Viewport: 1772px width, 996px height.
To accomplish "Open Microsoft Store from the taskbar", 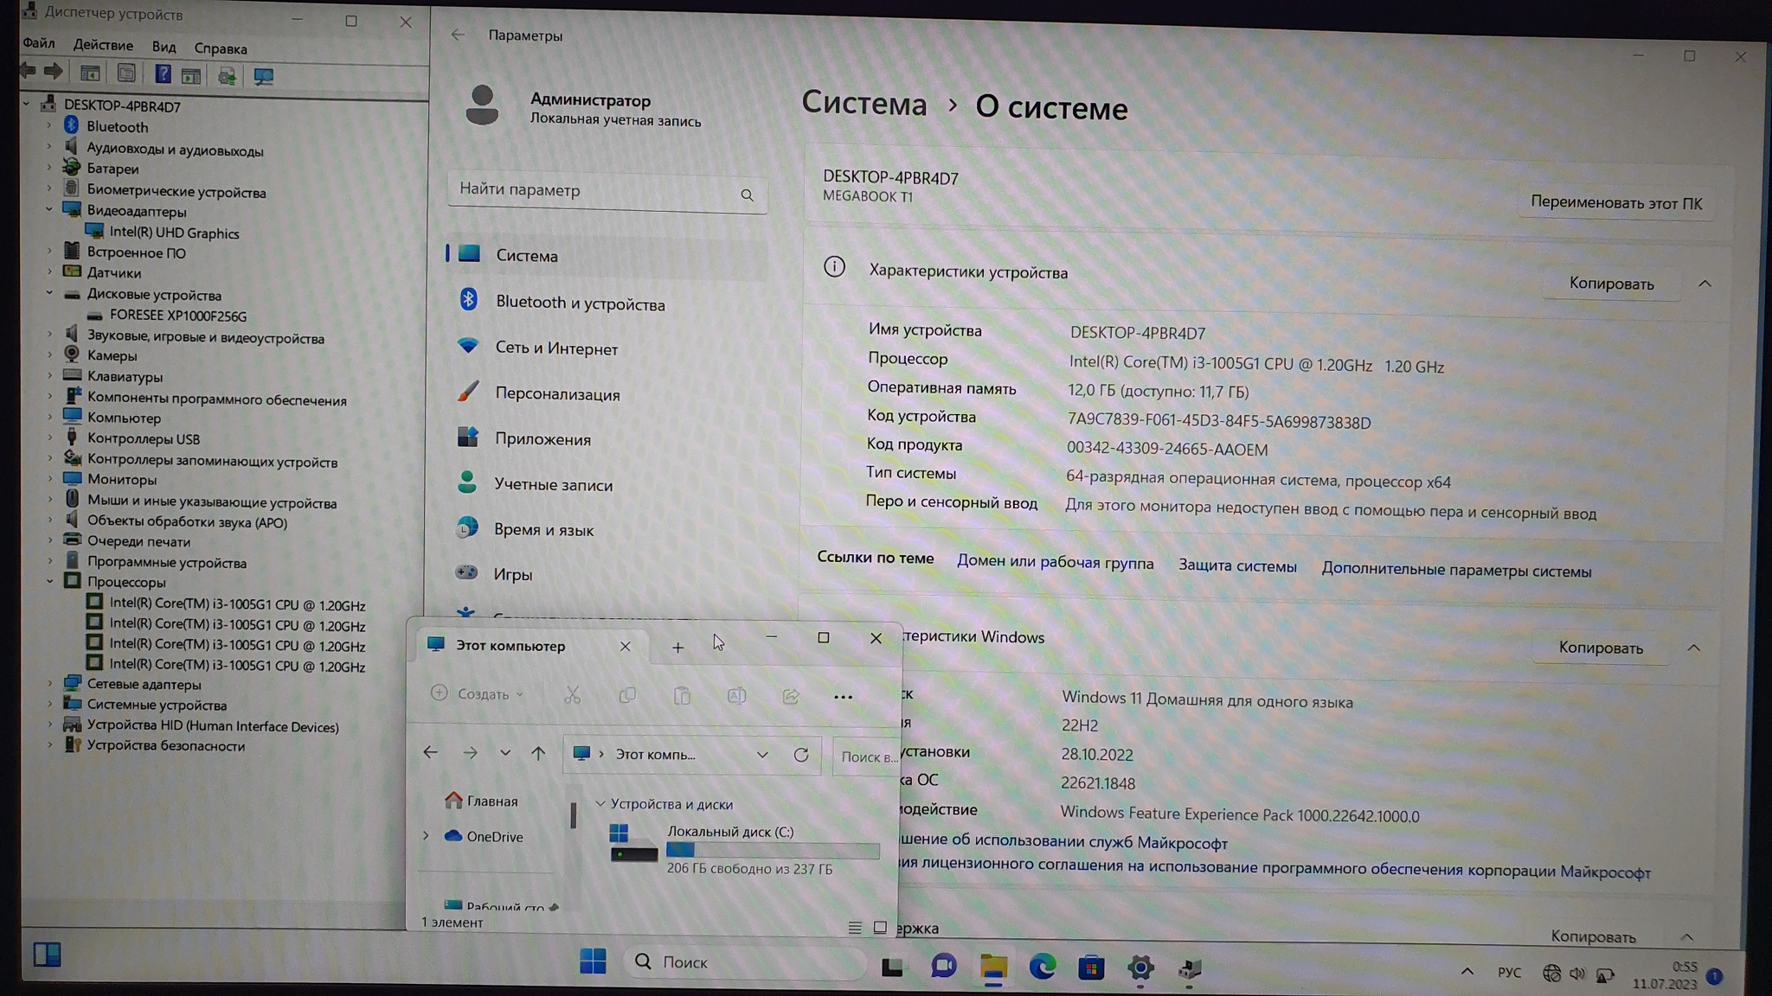I will click(x=1091, y=967).
